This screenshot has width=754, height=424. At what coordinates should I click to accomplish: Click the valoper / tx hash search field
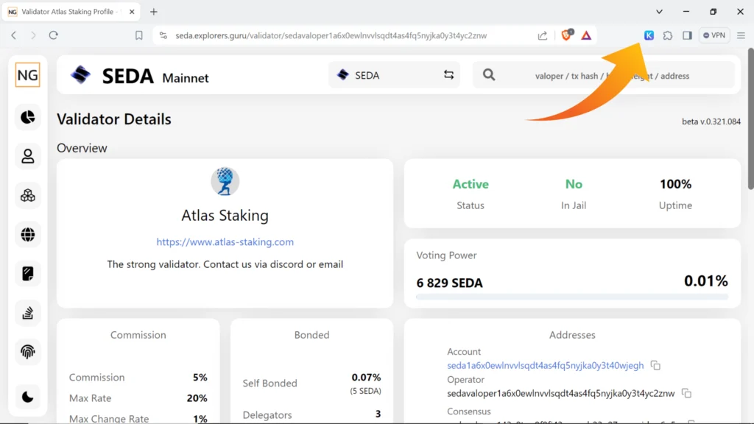611,75
